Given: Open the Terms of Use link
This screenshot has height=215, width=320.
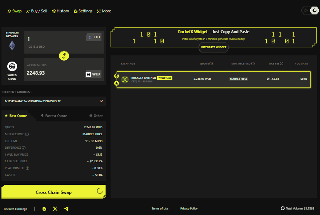Looking at the screenshot, I should click(160, 209).
